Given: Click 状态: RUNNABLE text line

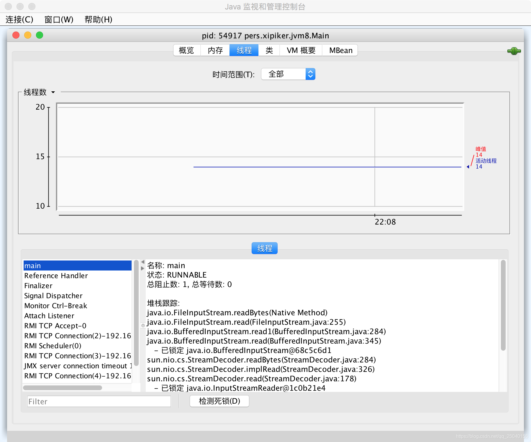Looking at the screenshot, I should coord(177,275).
